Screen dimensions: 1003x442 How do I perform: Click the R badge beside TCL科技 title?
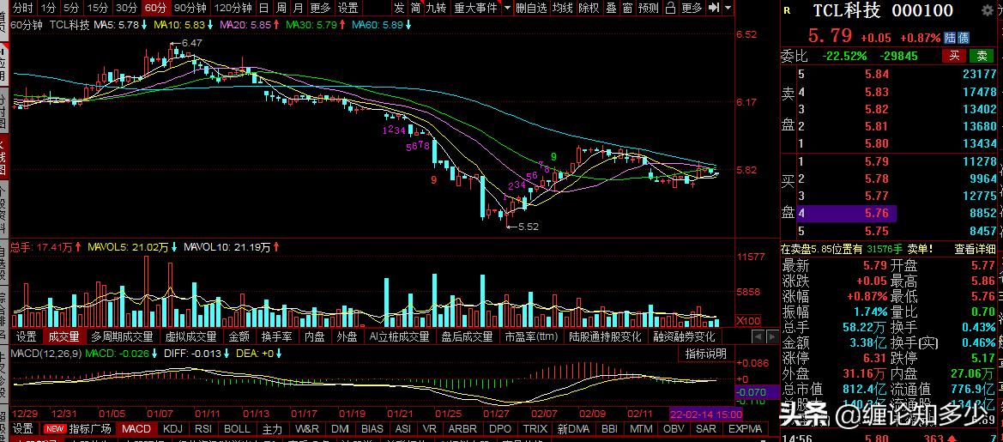pyautogui.click(x=786, y=11)
